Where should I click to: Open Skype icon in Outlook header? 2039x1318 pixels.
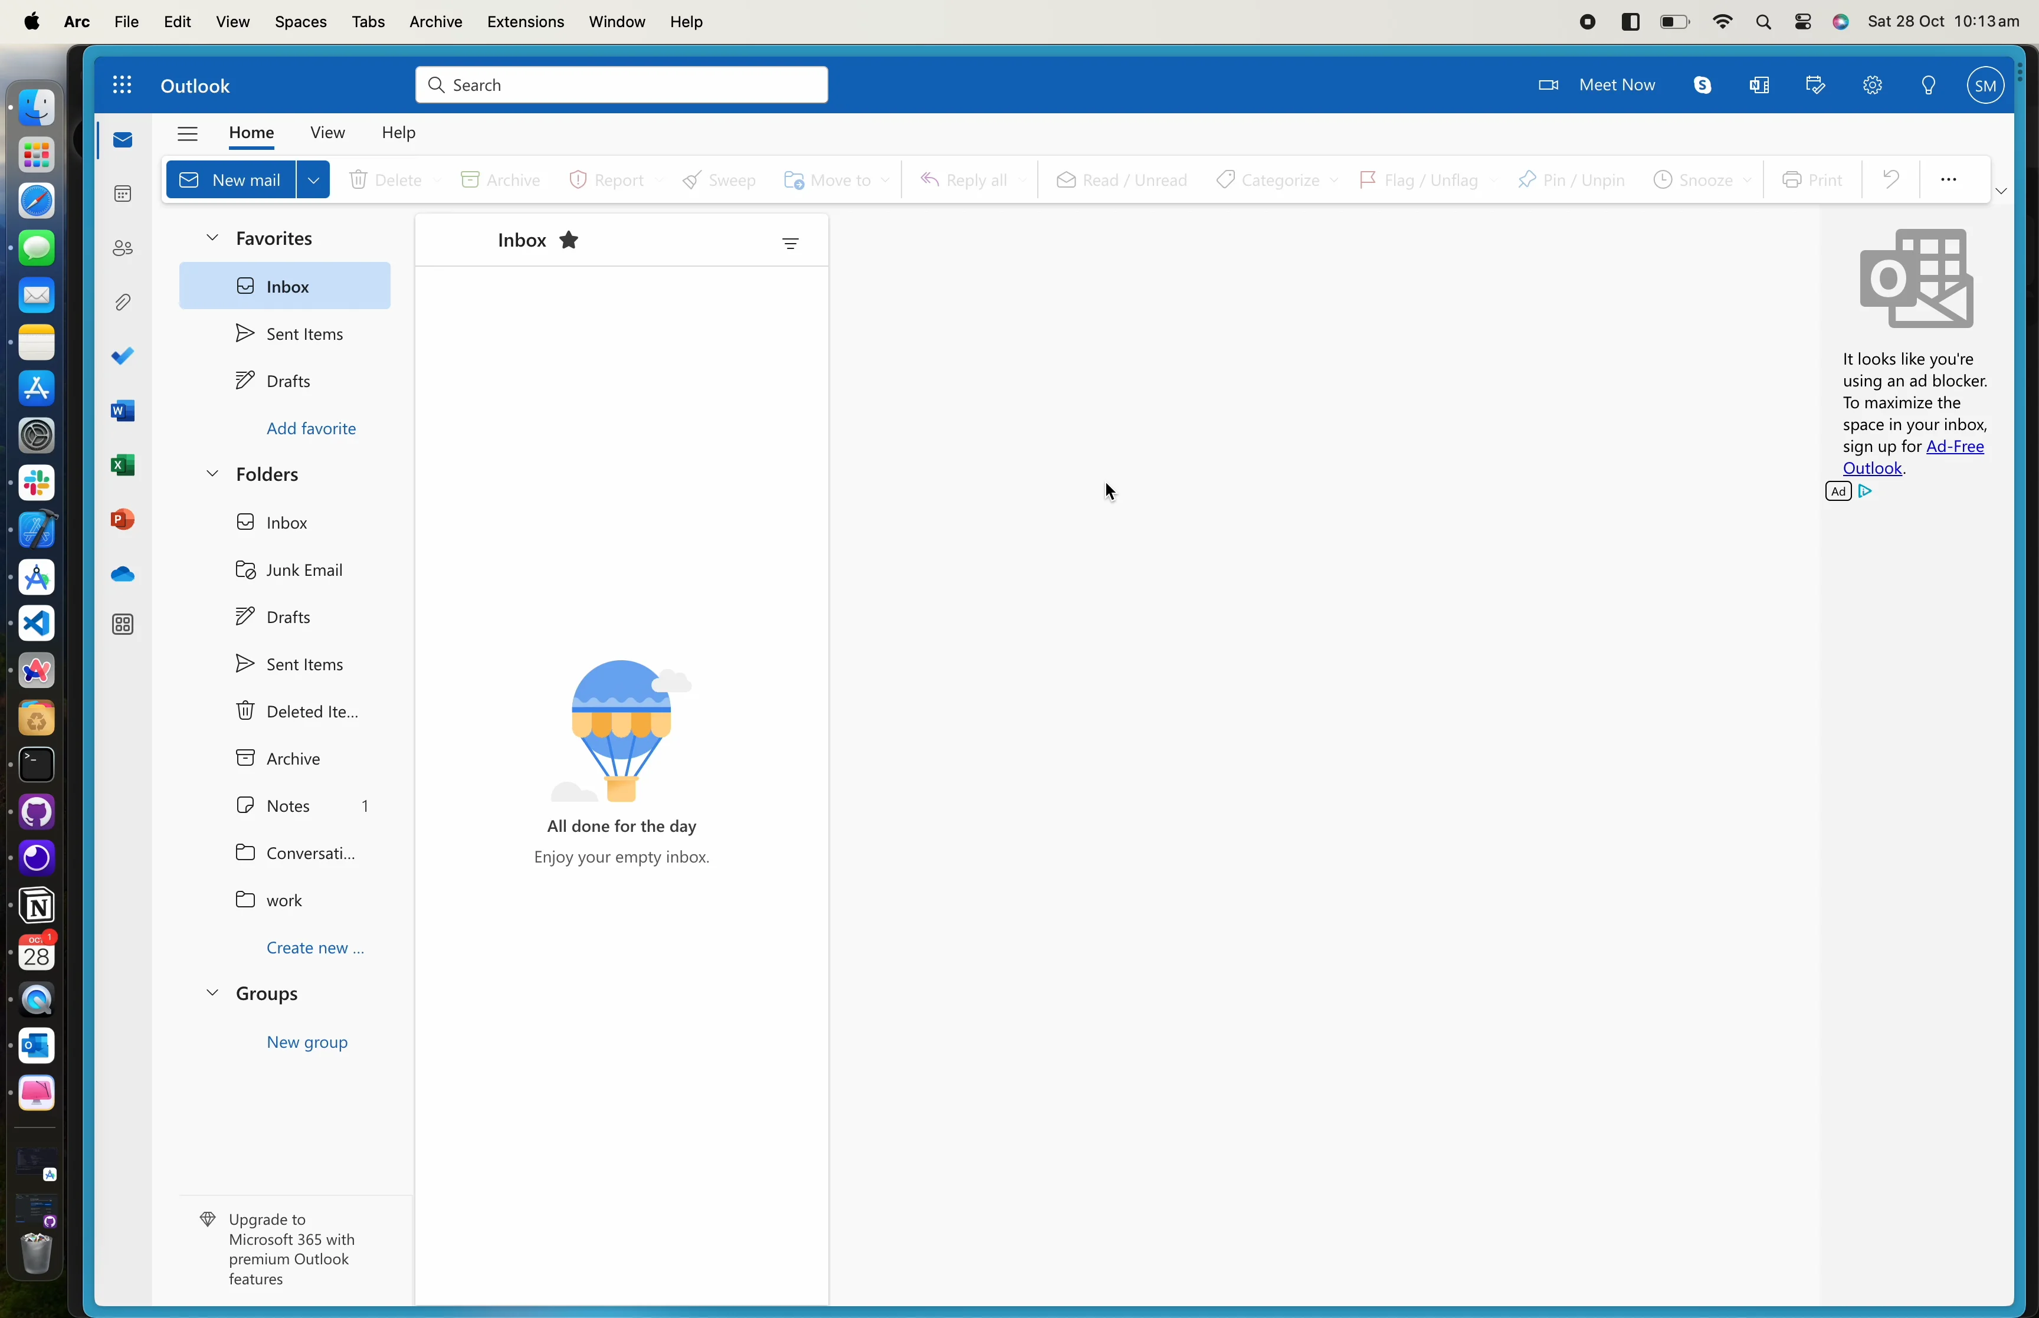coord(1703,85)
